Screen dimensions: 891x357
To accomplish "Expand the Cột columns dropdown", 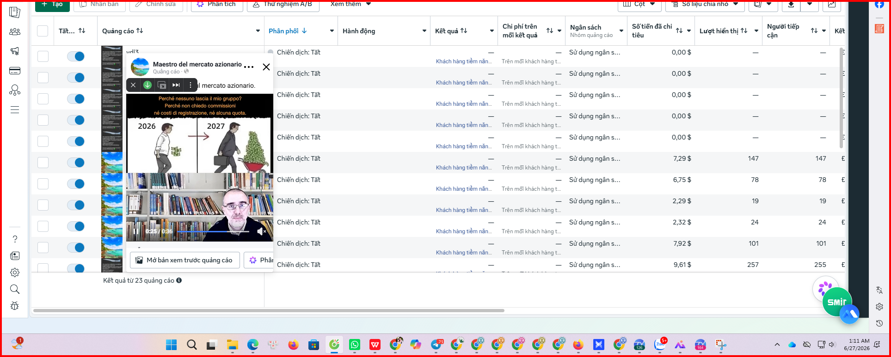I will click(639, 4).
